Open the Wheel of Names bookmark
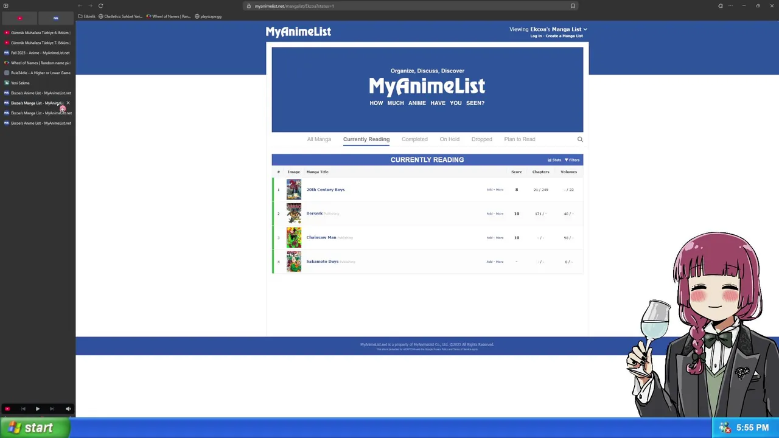This screenshot has height=438, width=779. tap(169, 16)
